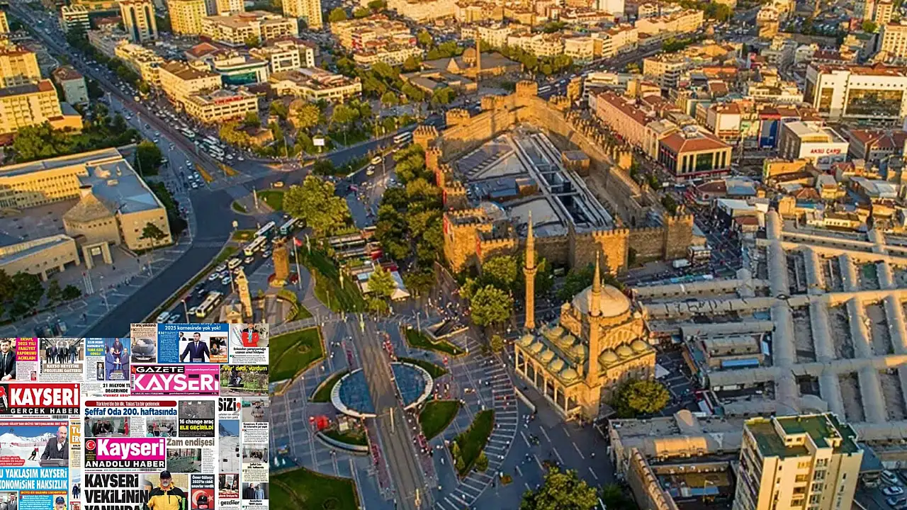Click the Kayseri Gerçek Haber red masthead

point(40,399)
